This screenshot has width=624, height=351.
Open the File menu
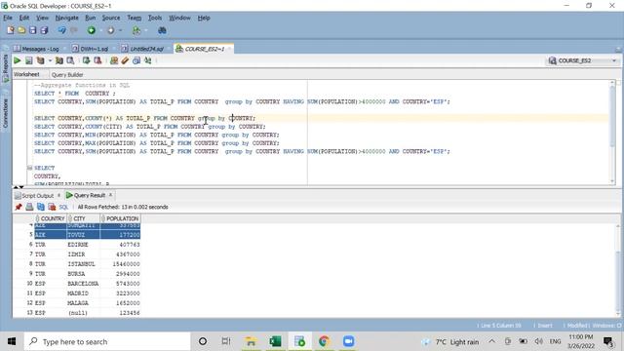coord(8,18)
